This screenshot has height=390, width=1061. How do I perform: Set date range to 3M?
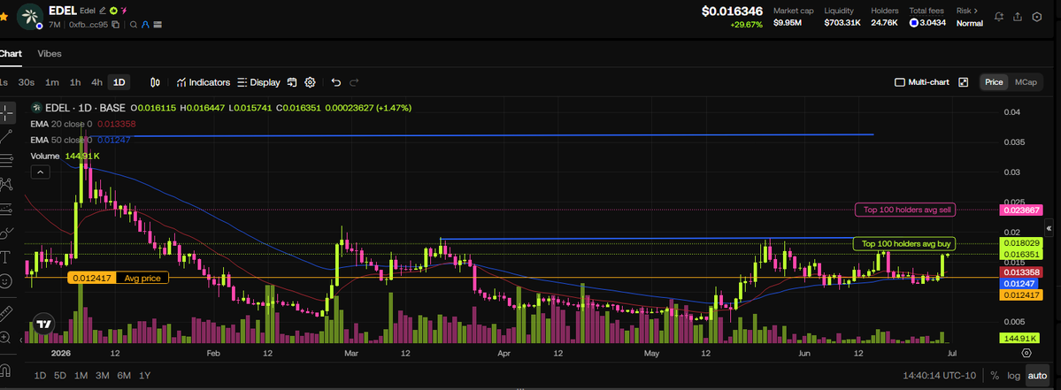click(x=102, y=375)
